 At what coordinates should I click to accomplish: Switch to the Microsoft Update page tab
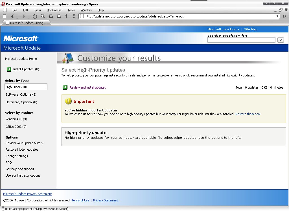(26, 23)
